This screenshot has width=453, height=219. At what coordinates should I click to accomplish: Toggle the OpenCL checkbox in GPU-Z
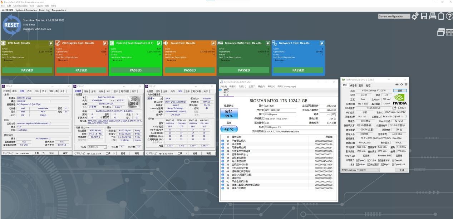click(x=358, y=160)
